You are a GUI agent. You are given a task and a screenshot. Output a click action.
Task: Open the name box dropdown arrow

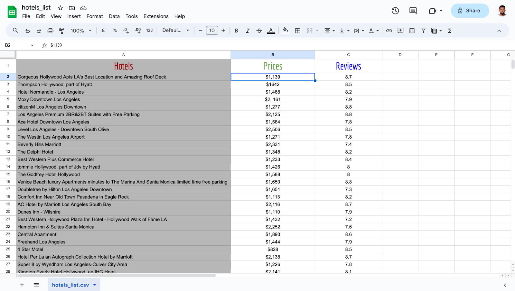pyautogui.click(x=32, y=45)
